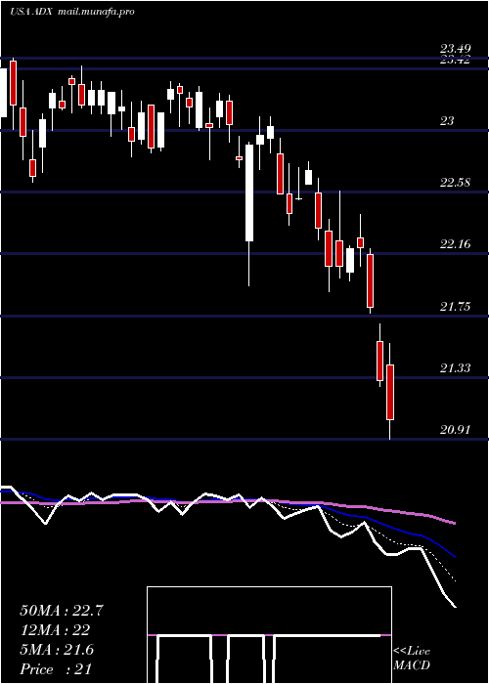Click the '5MA : 21.6' reading
This screenshot has height=684, width=489.
point(57,650)
